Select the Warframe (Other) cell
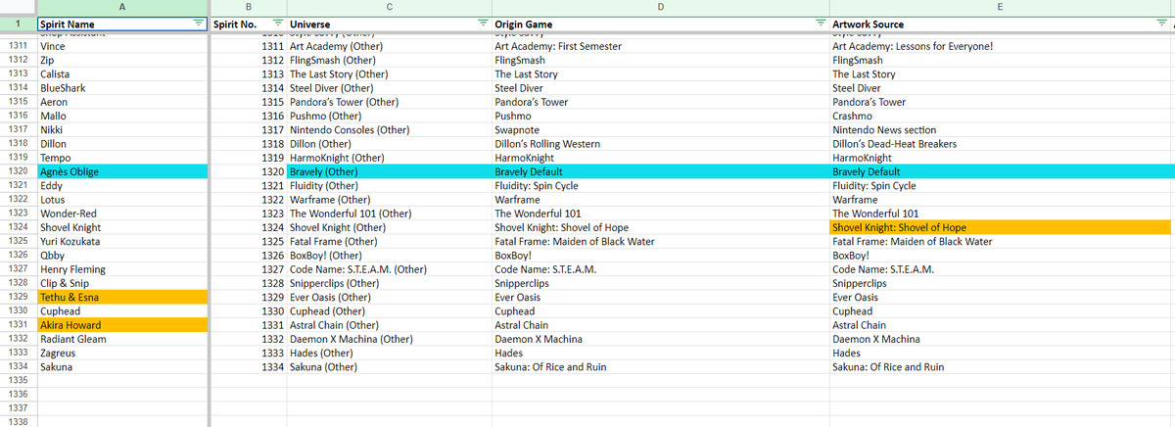This screenshot has width=1175, height=427. click(390, 199)
